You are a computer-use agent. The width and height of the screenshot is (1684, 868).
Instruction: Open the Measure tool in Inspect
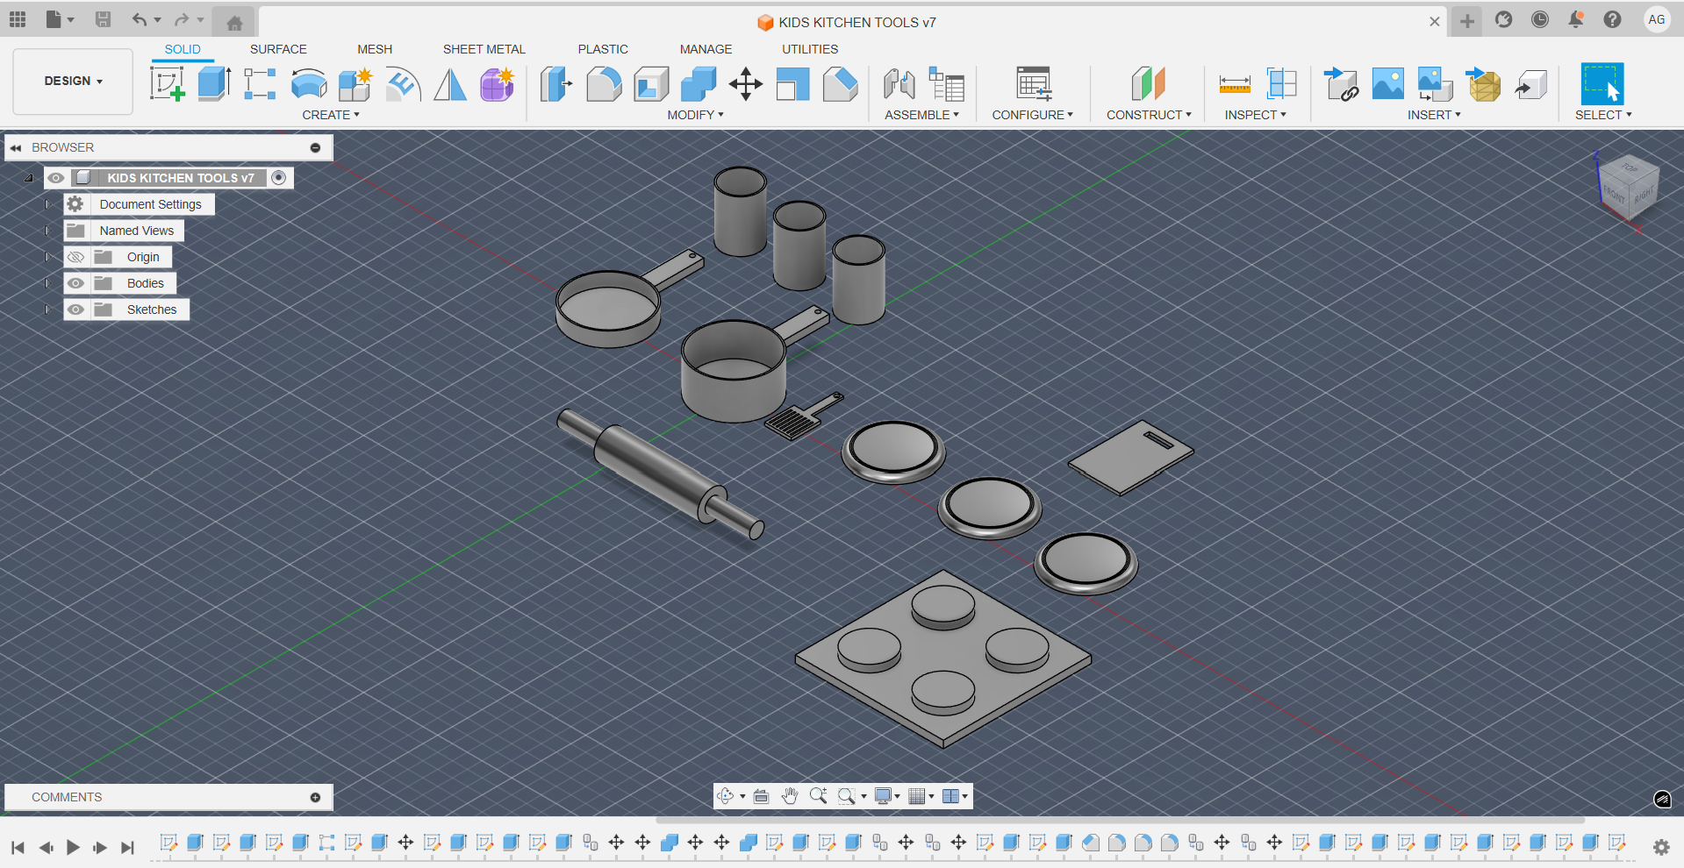point(1235,84)
